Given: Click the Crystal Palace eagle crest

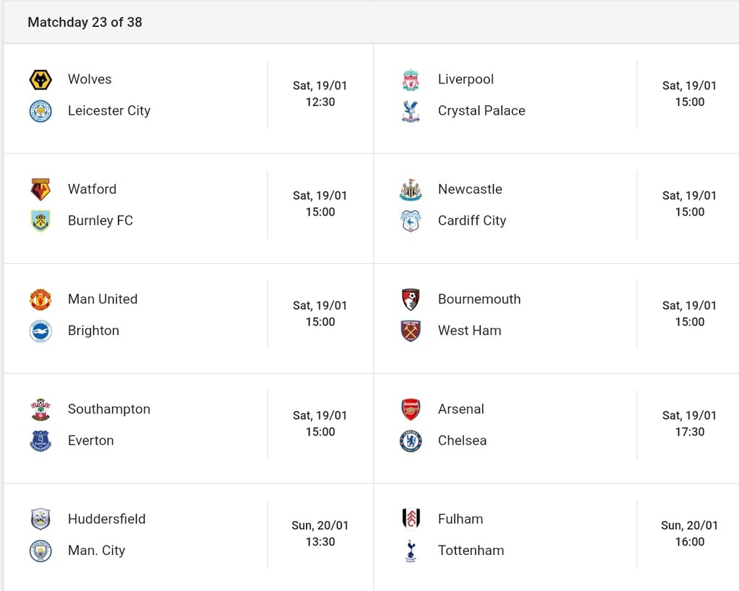Looking at the screenshot, I should pos(411,111).
